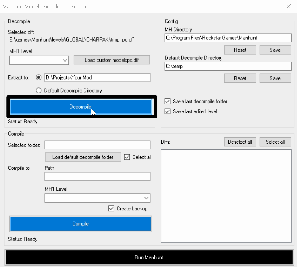297x267 pixels.
Task: Click Load custom modelspc.dff button
Action: 112,60
